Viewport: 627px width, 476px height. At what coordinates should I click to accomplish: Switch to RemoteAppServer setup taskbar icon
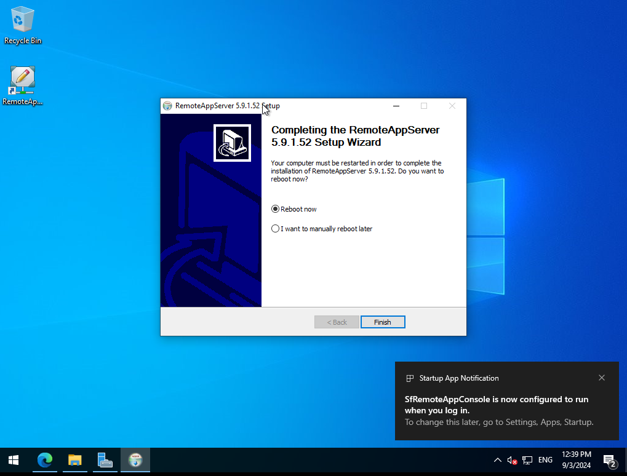(x=135, y=460)
